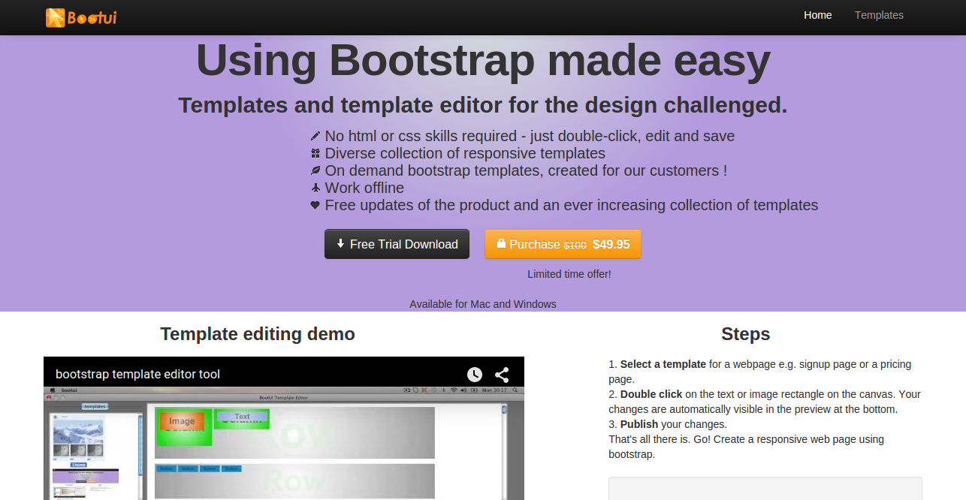Viewport: 966px width, 500px height.
Task: Click the video share icon
Action: pyautogui.click(x=502, y=375)
